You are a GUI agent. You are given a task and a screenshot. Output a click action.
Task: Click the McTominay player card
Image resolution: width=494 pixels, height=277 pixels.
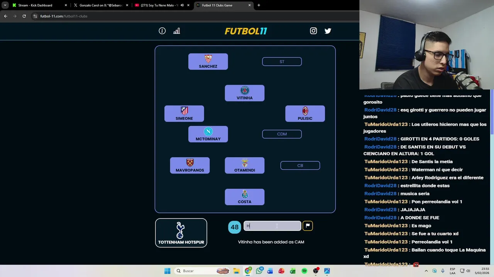pos(208,134)
